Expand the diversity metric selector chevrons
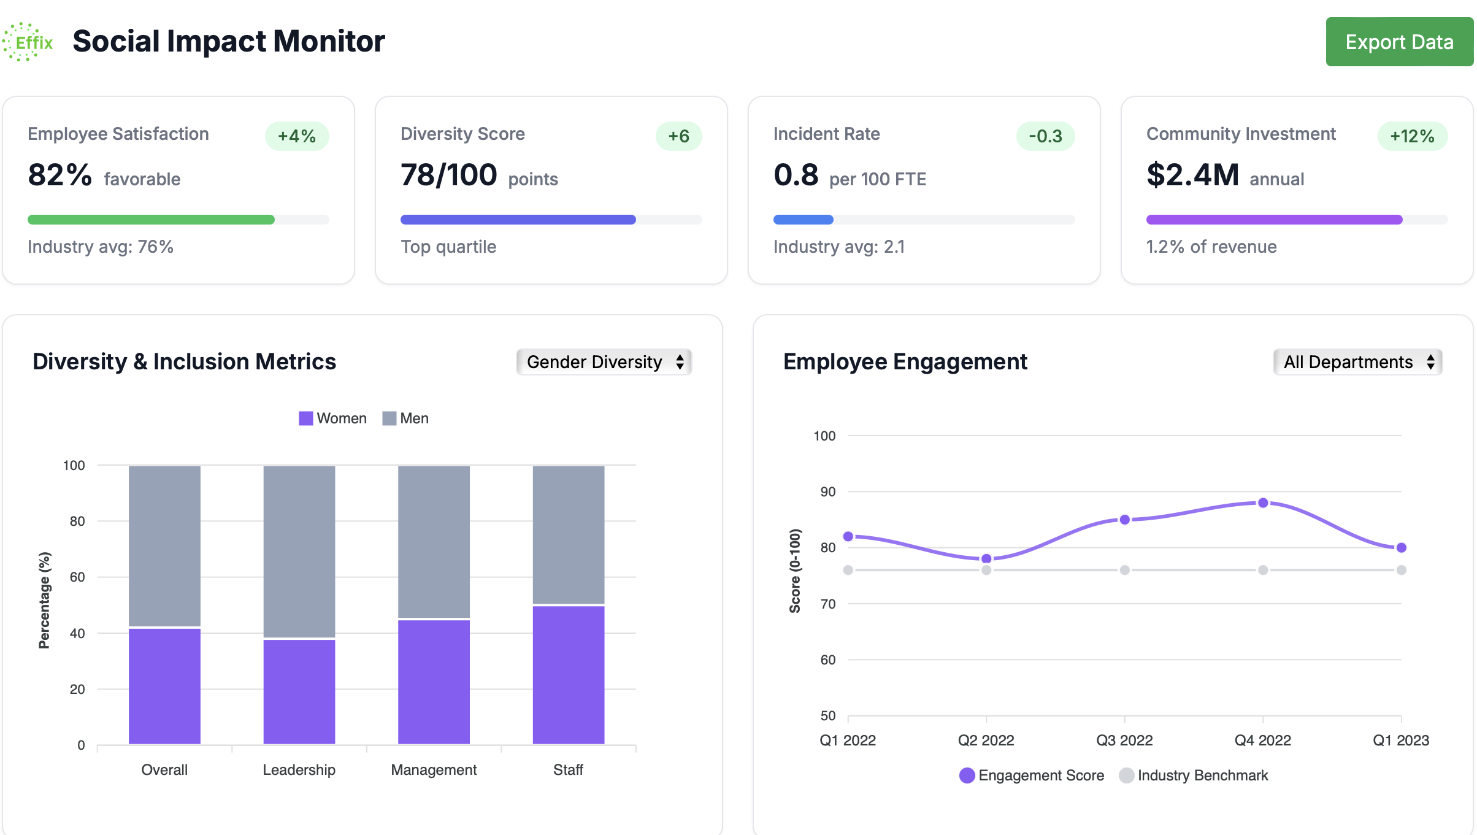The width and height of the screenshot is (1477, 835). tap(681, 362)
